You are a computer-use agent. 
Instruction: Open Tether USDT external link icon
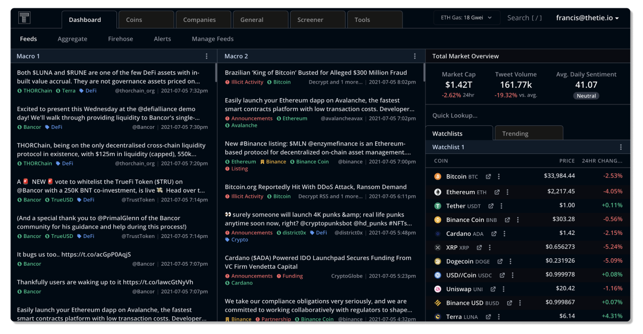click(491, 206)
